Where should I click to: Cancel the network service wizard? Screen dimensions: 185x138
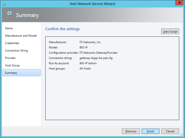coord(170,131)
